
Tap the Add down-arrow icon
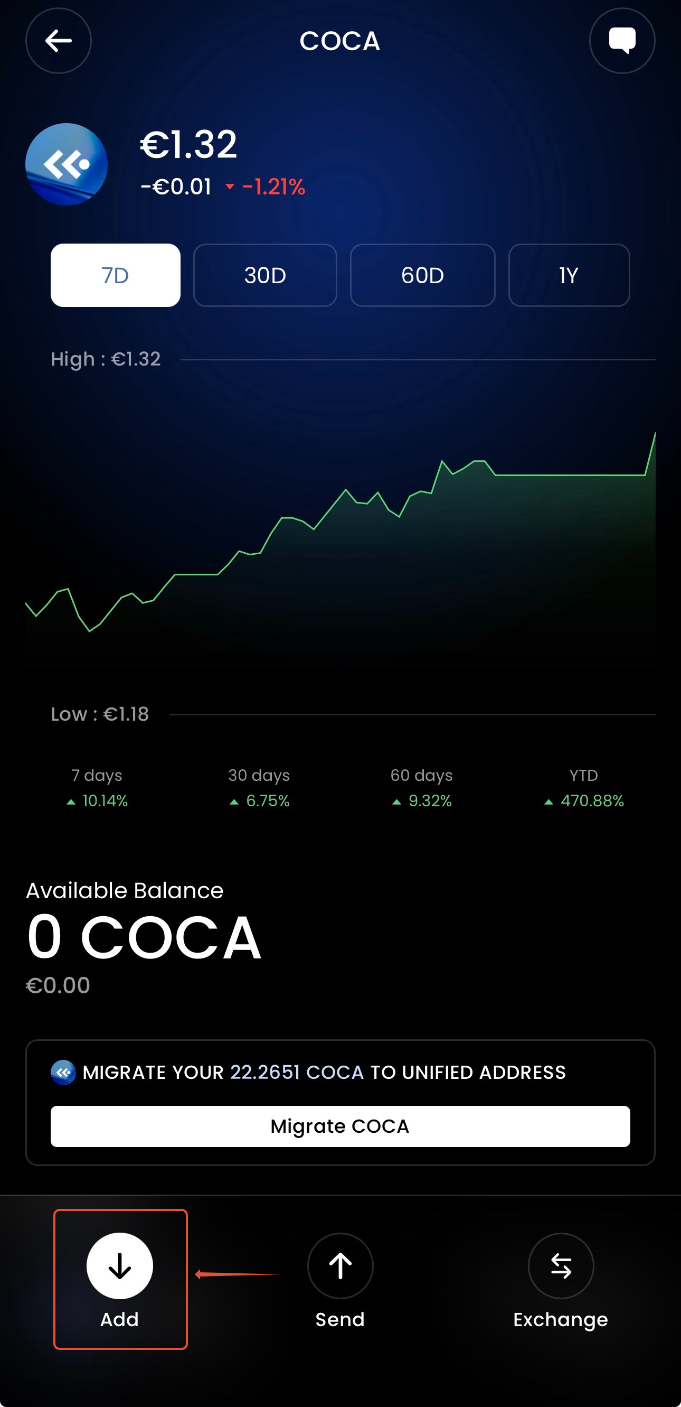119,1265
